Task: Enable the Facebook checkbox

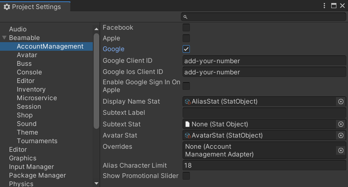Action: (186, 28)
